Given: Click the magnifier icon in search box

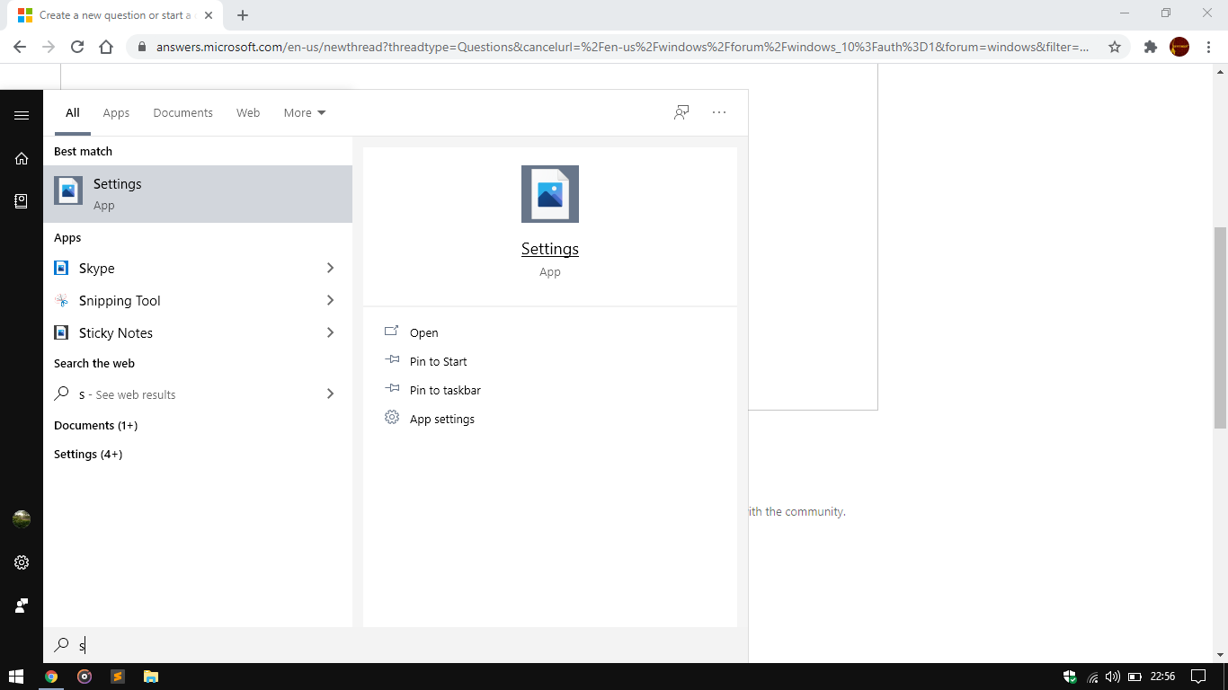Looking at the screenshot, I should pos(61,645).
